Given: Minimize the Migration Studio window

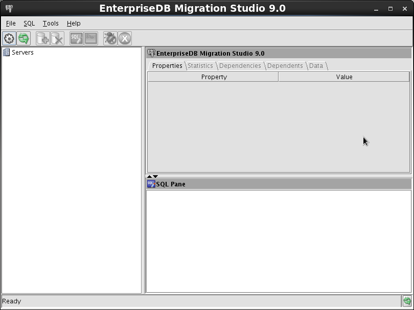Looking at the screenshot, I should click(376, 9).
